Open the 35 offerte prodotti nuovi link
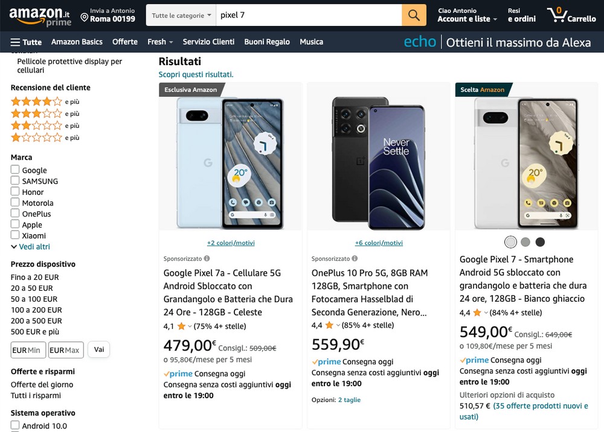This screenshot has height=432, width=604. coord(541,406)
